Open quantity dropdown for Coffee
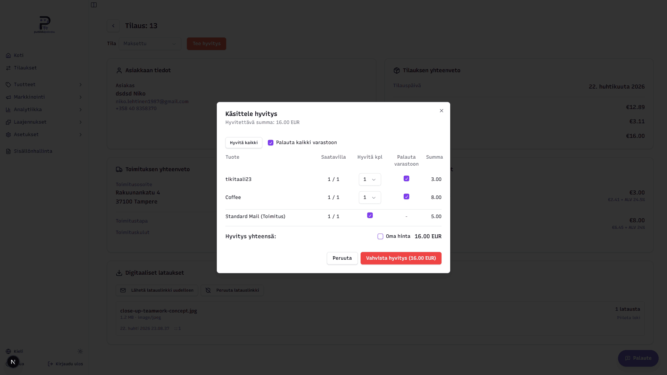Viewport: 667px width, 375px height. [x=370, y=198]
